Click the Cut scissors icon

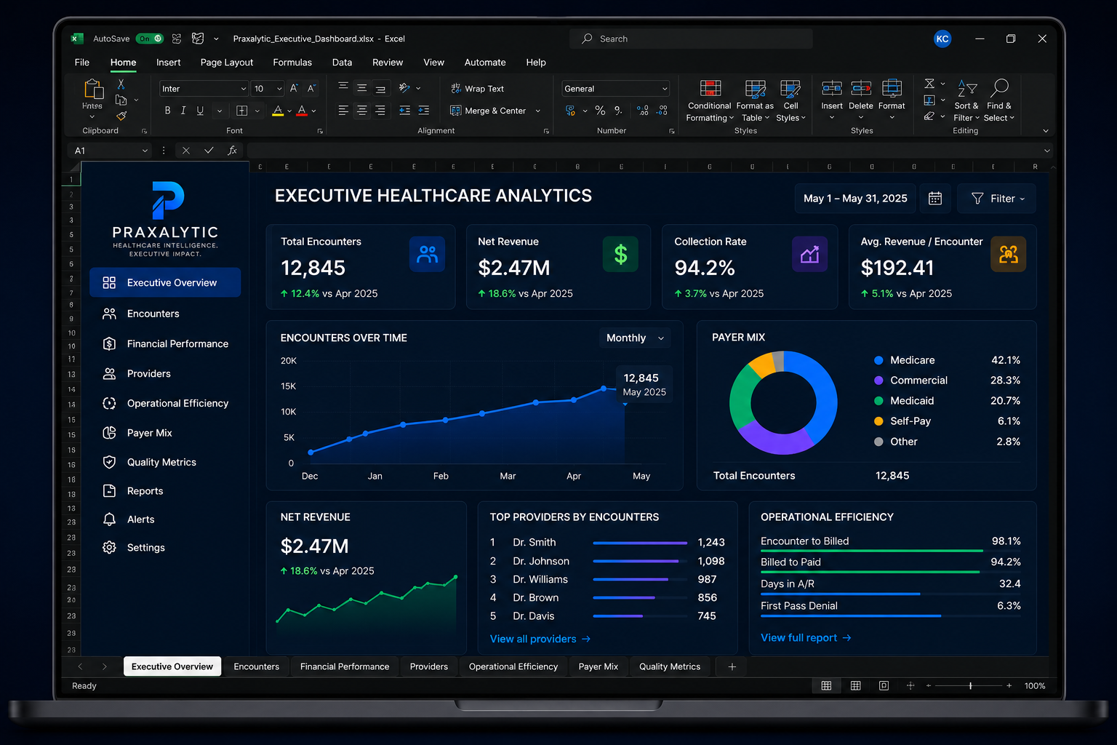pos(121,84)
